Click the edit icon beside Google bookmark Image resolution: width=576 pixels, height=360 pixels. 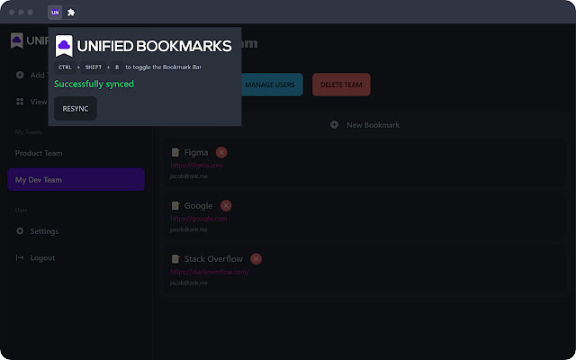175,206
